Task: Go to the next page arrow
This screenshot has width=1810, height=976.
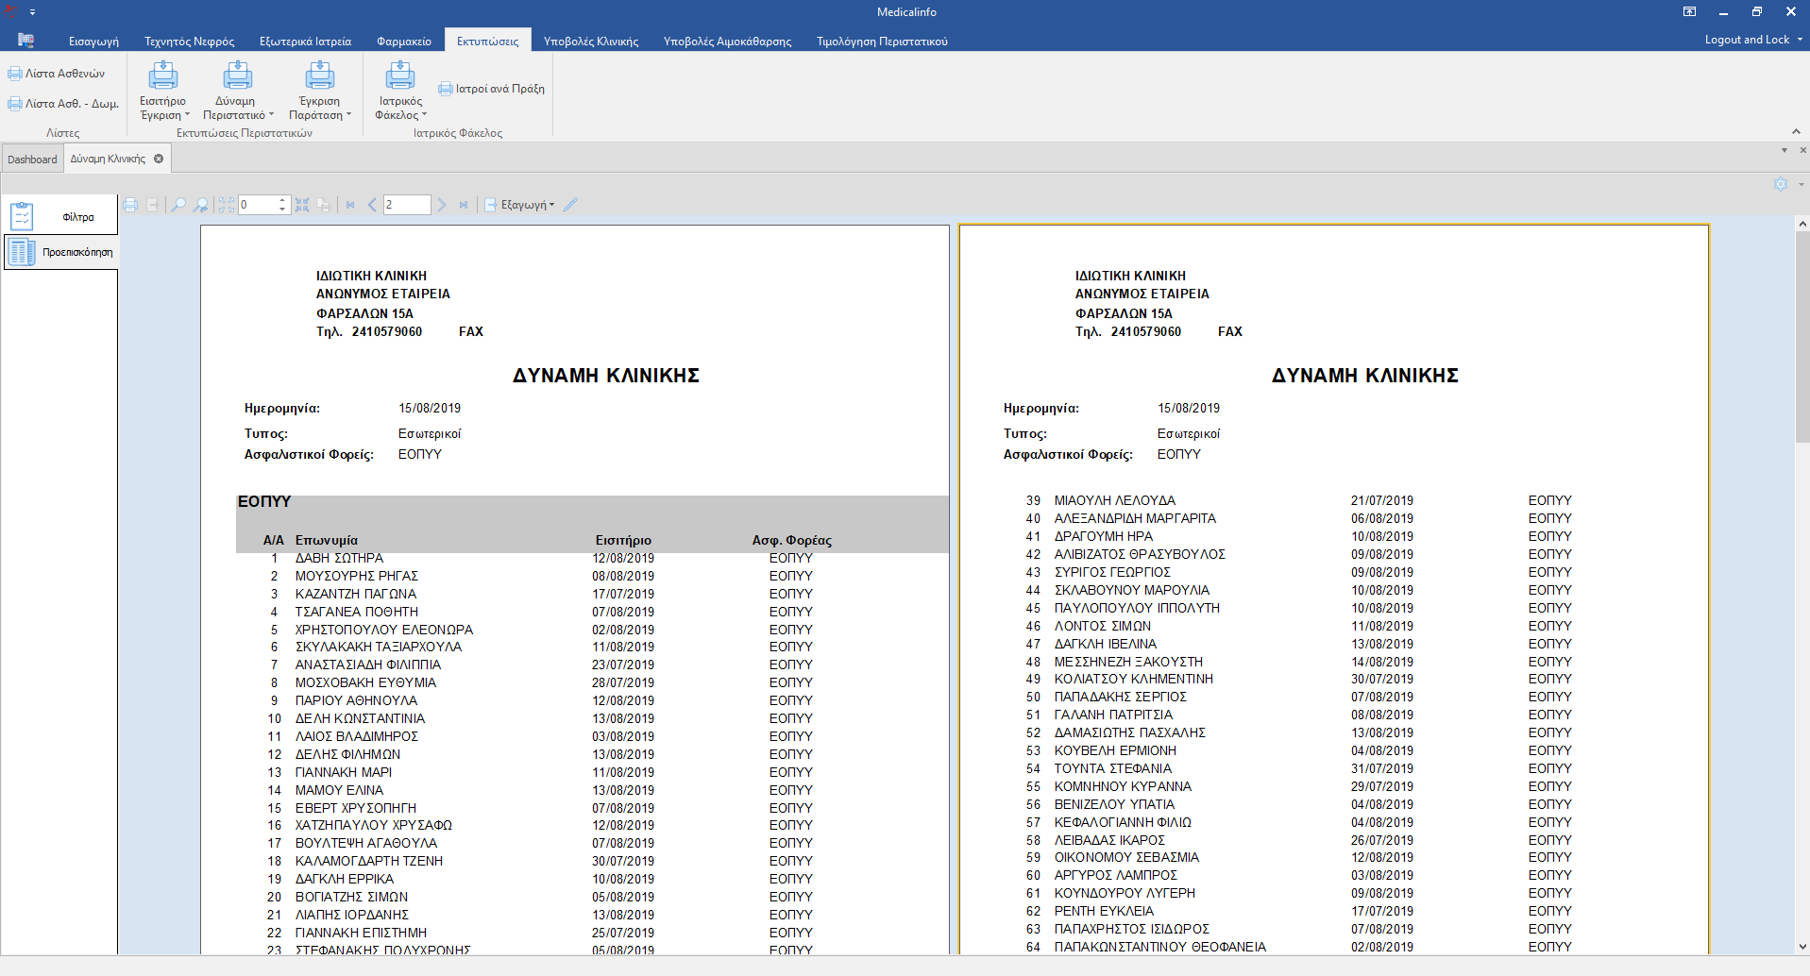Action: (x=441, y=205)
